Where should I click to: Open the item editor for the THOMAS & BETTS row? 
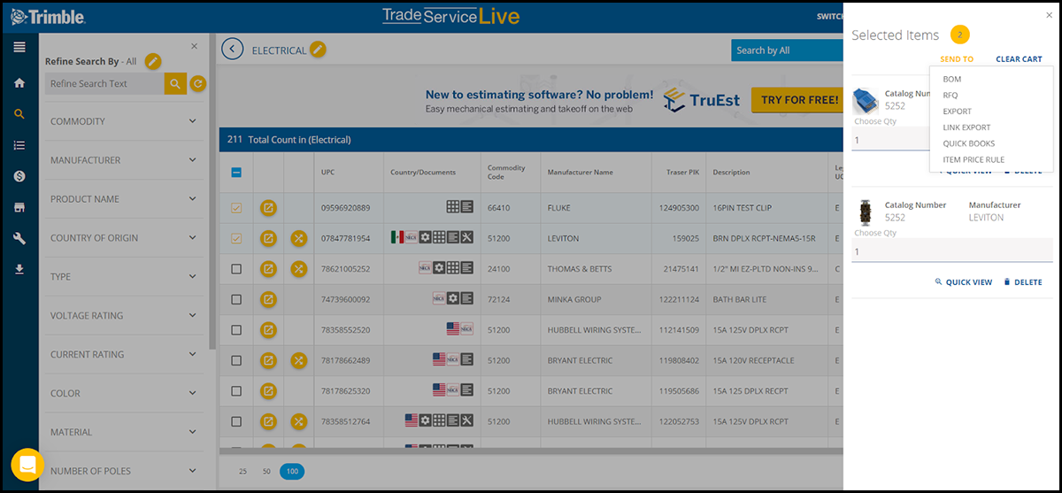tap(268, 269)
